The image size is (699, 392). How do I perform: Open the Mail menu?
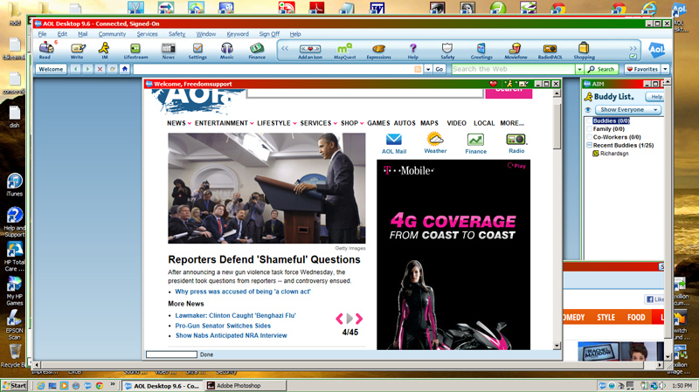click(x=82, y=34)
